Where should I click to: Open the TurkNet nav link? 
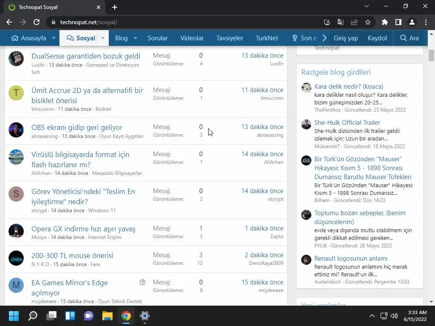click(267, 38)
